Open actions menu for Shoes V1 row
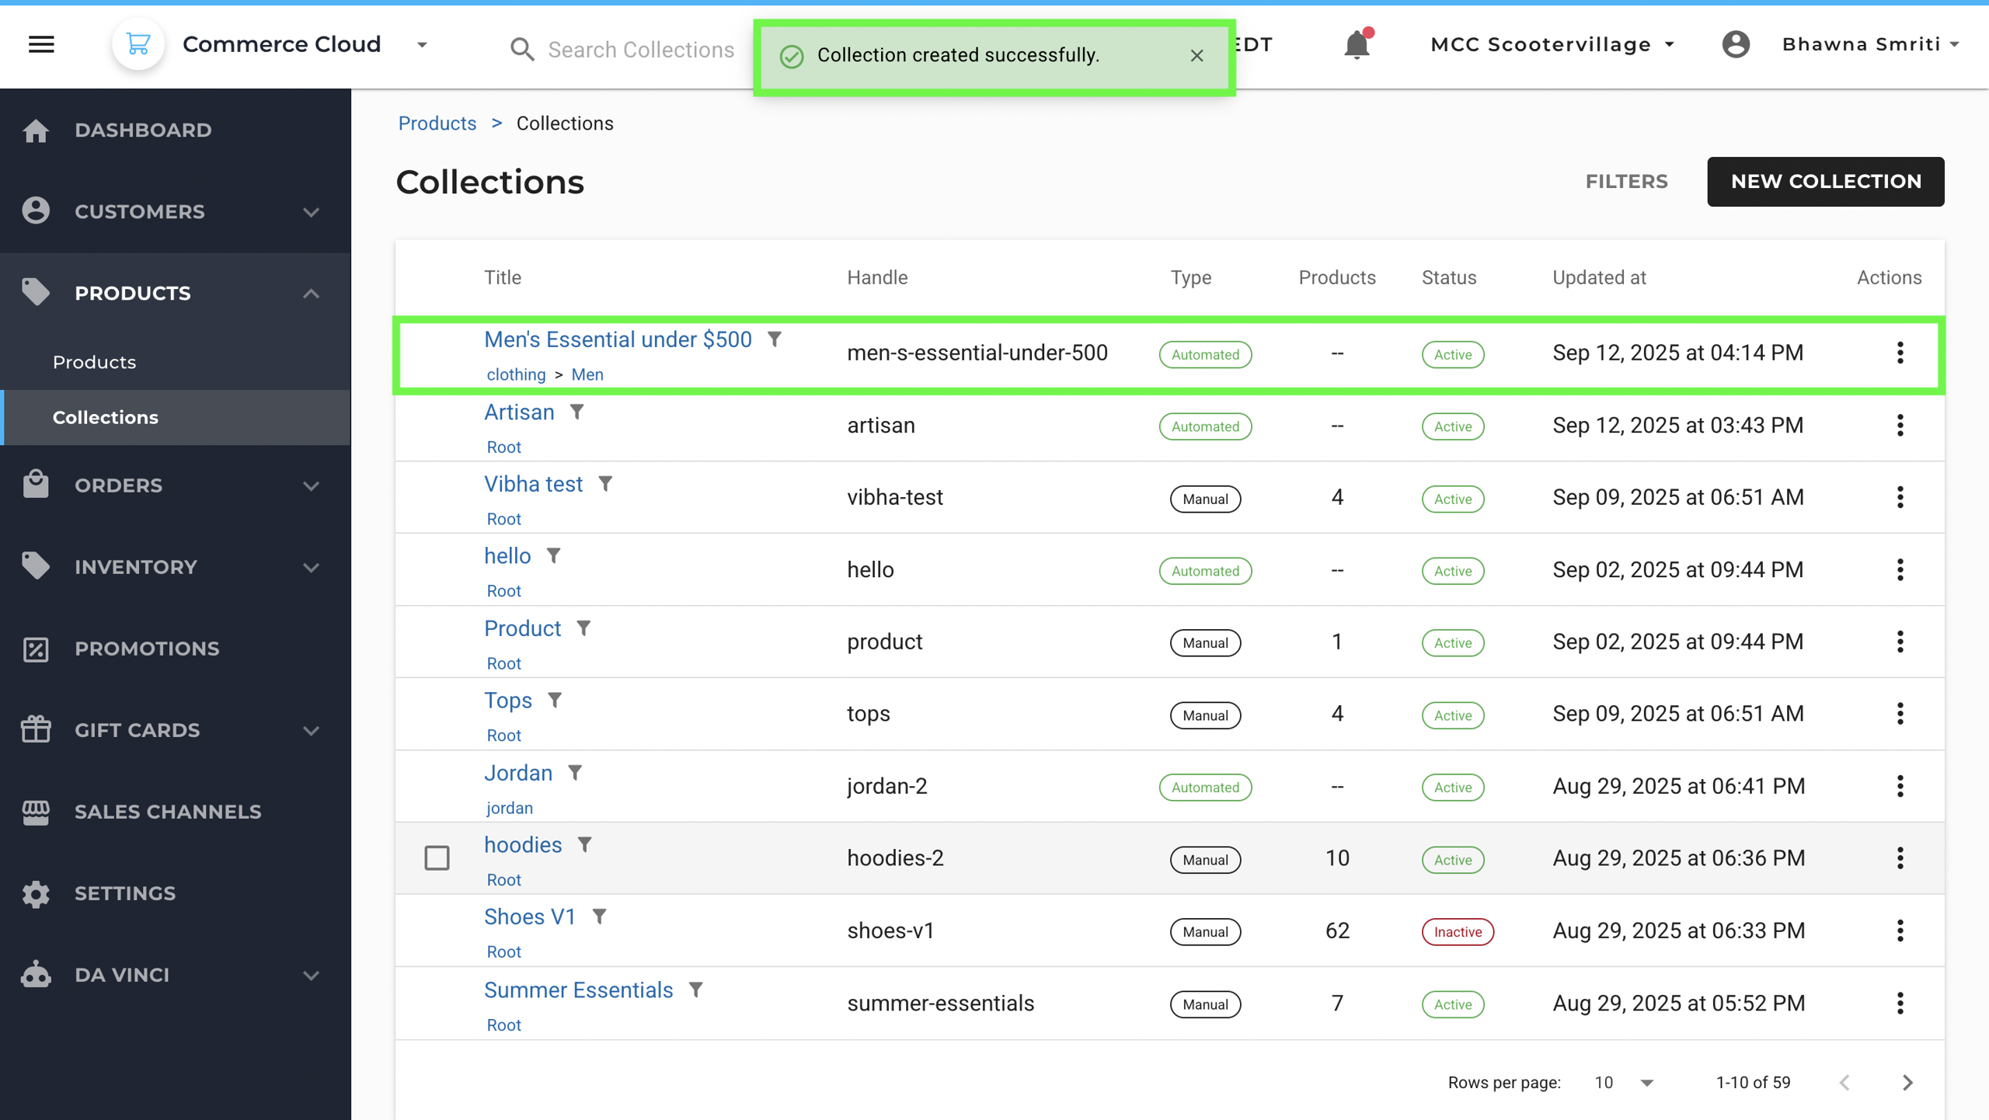Image resolution: width=1989 pixels, height=1120 pixels. pos(1900,930)
